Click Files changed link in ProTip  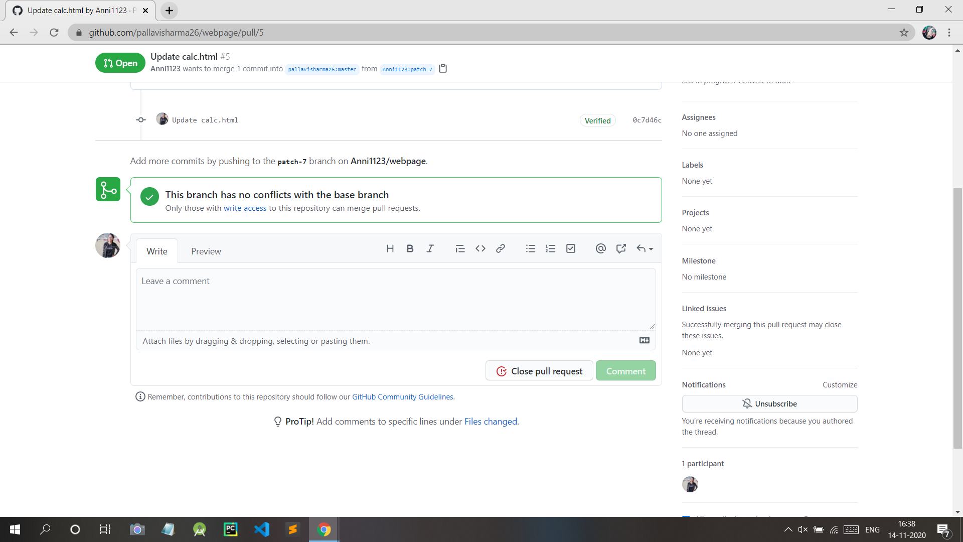[491, 422]
